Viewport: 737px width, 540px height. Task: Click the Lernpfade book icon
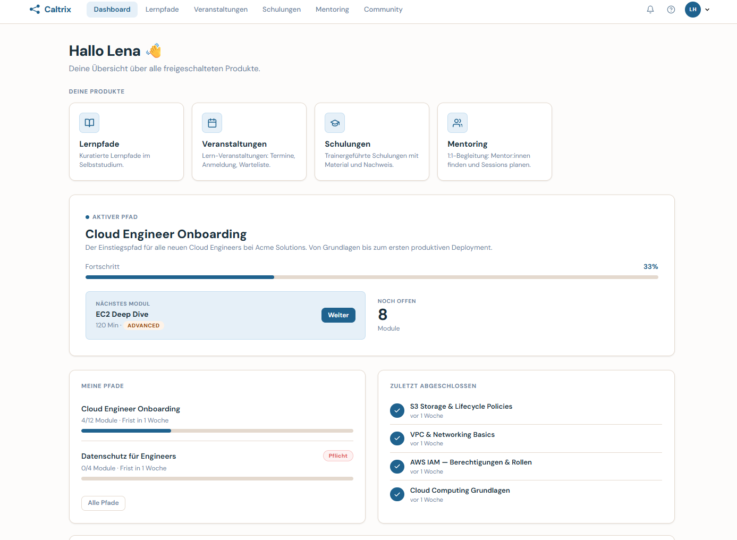(89, 123)
